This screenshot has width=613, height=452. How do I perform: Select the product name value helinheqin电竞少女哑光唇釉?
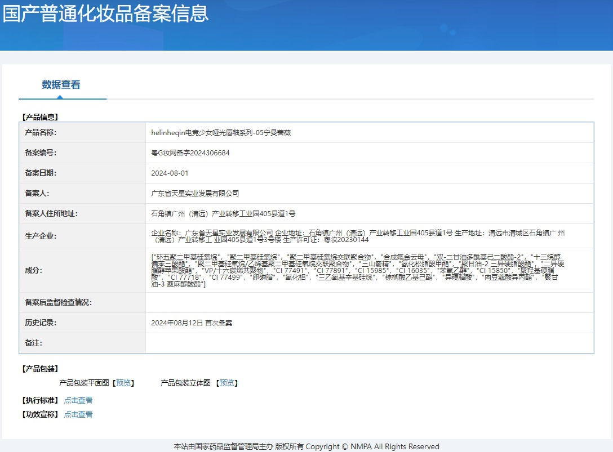click(221, 132)
